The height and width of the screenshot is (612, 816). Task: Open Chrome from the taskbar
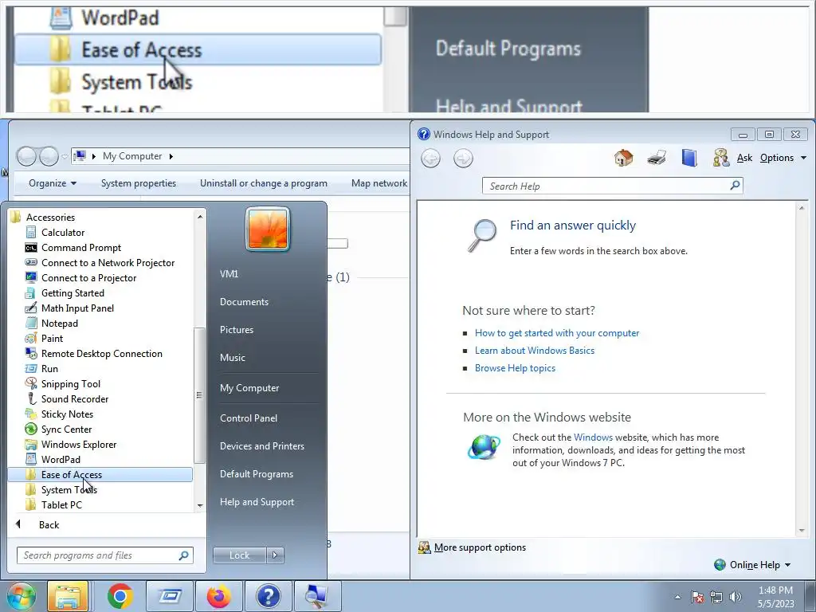pos(120,596)
